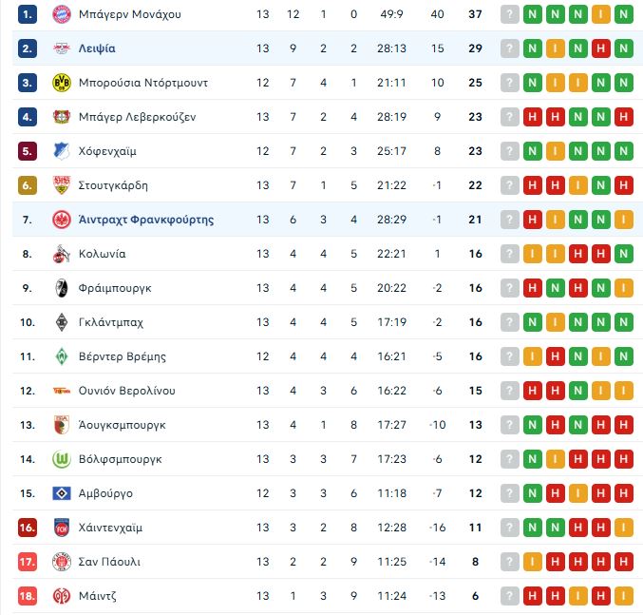This screenshot has height=615, width=643.
Task: Click the green N form badge in Cologne's row
Action: pyautogui.click(x=624, y=254)
